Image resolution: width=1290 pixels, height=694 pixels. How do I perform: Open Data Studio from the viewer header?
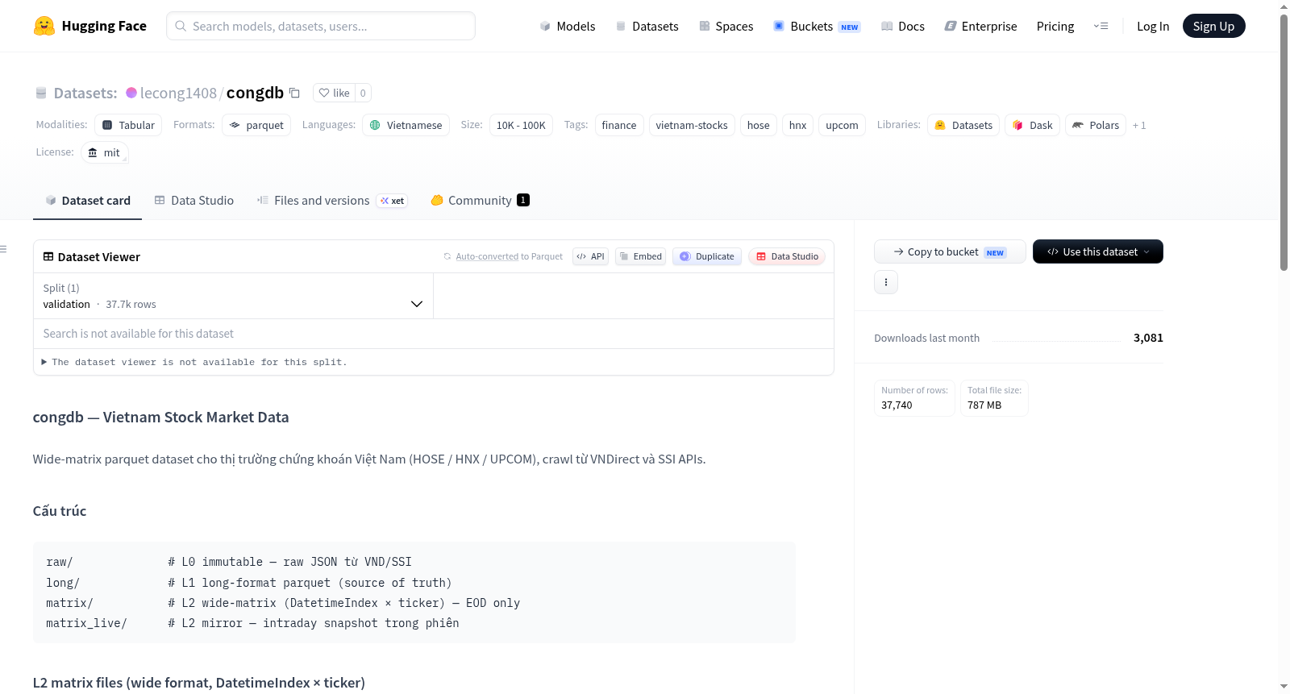click(x=787, y=256)
